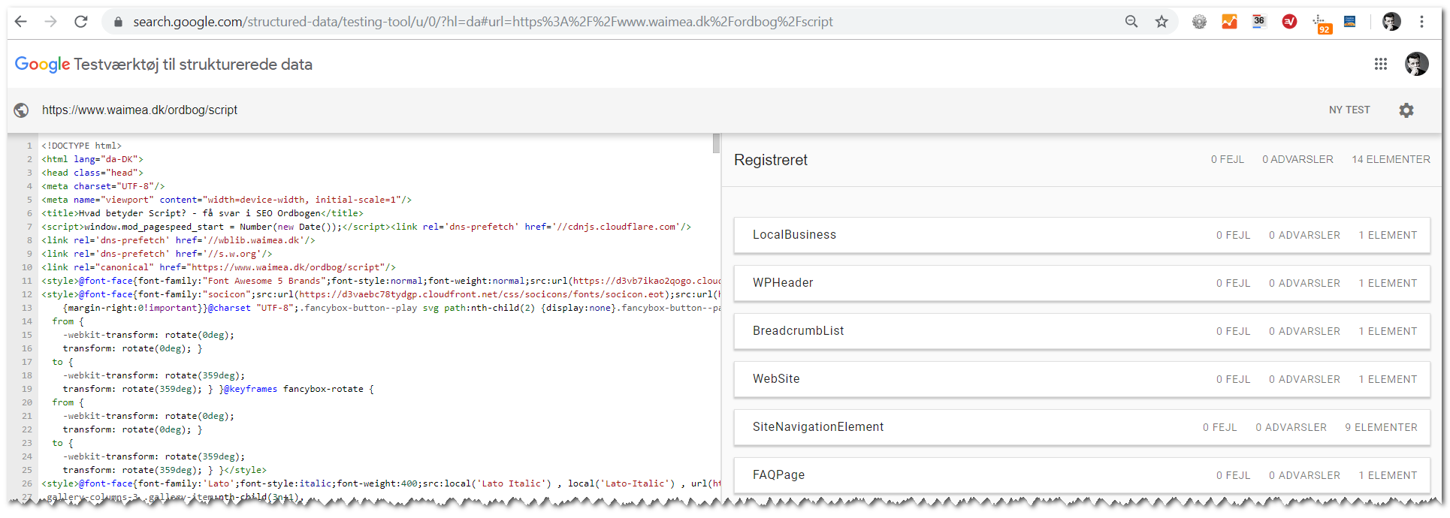Open the Google apps grid
Image resolution: width=1450 pixels, height=518 pixels.
point(1380,65)
